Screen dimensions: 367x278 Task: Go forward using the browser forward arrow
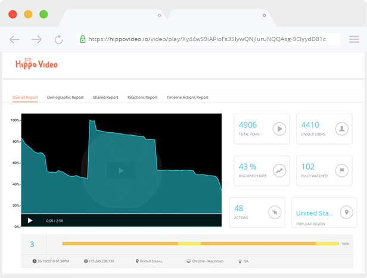[36, 40]
